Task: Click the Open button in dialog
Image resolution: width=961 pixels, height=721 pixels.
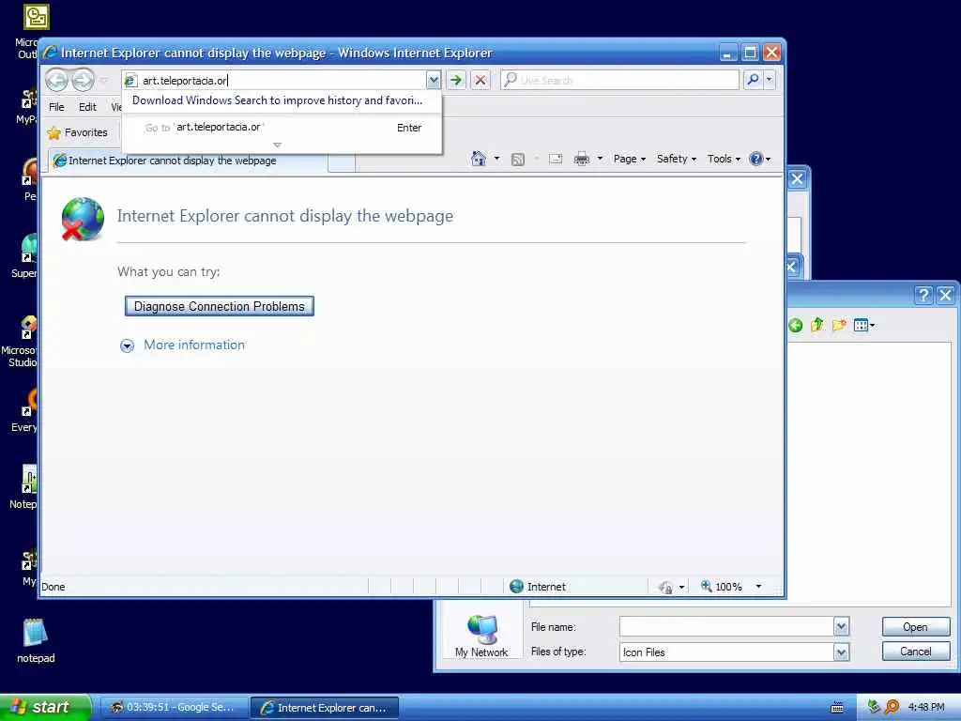Action: 916,626
